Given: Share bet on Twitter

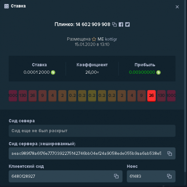Looking at the screenshot, I should tap(128, 24).
